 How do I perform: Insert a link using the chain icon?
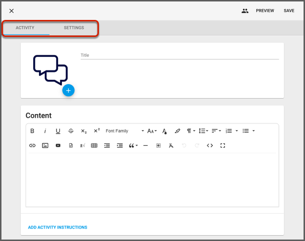point(33,145)
